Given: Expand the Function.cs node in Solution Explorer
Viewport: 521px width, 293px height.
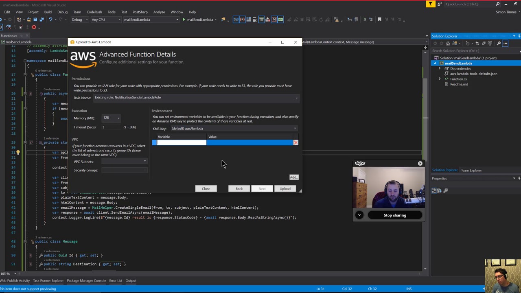Looking at the screenshot, I should click(440, 79).
